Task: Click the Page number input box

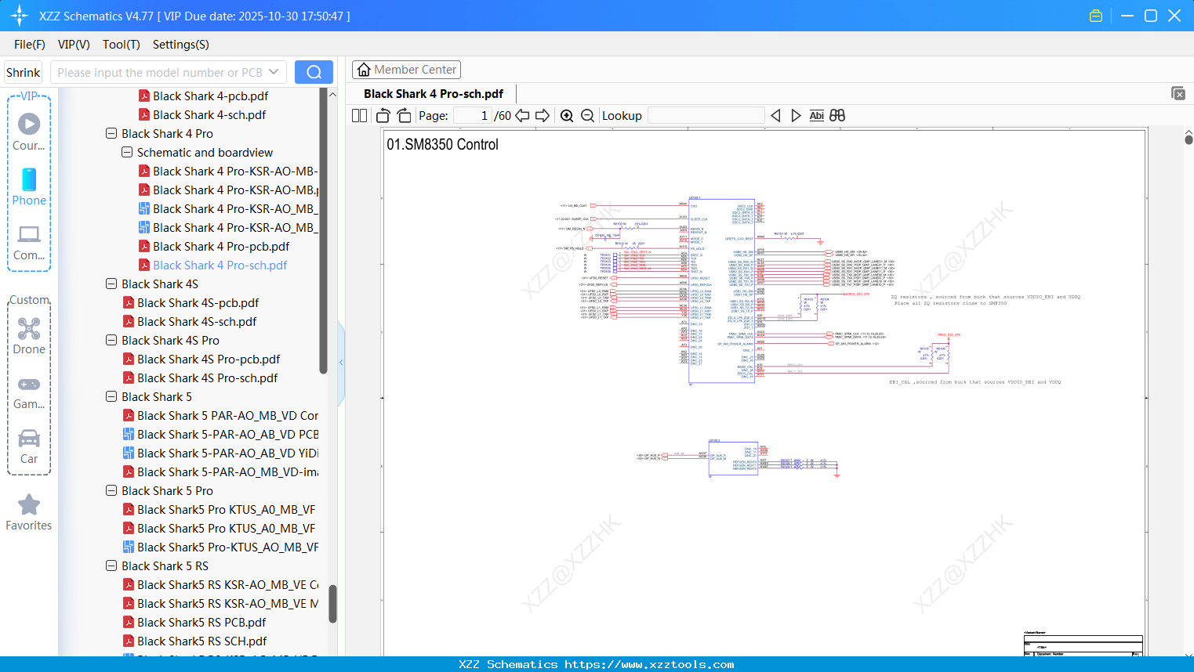Action: click(473, 116)
